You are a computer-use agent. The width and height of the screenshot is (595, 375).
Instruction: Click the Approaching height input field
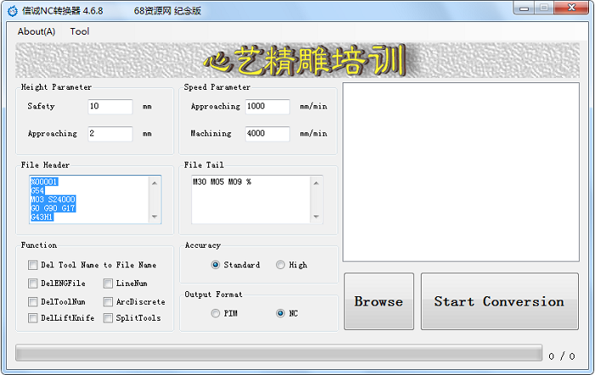110,134
